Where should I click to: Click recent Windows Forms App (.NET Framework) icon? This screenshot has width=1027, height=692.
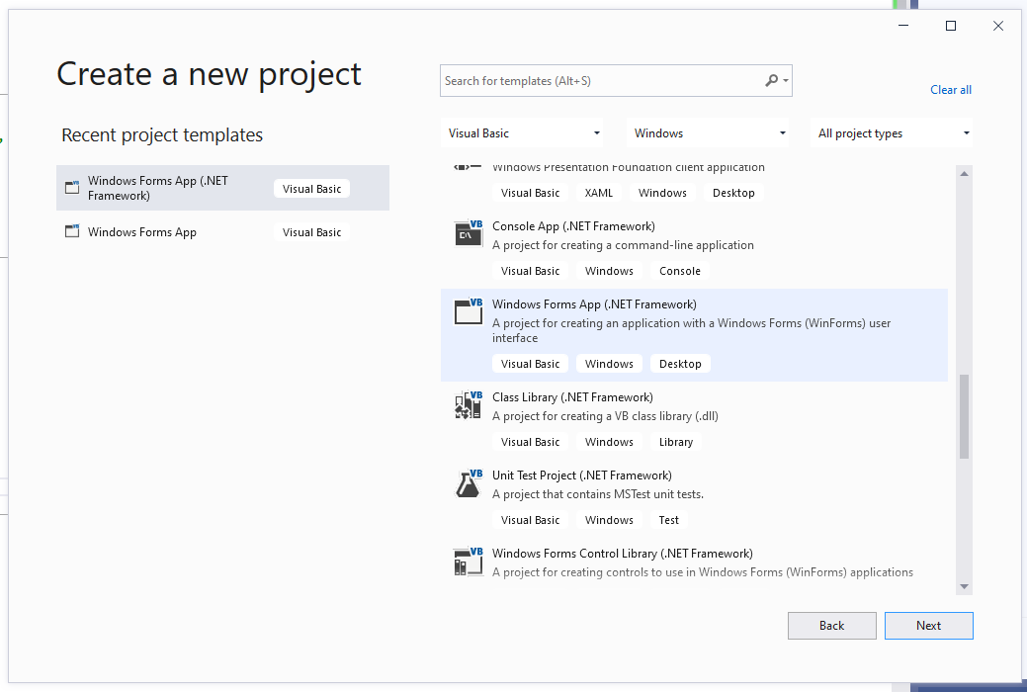[71, 188]
